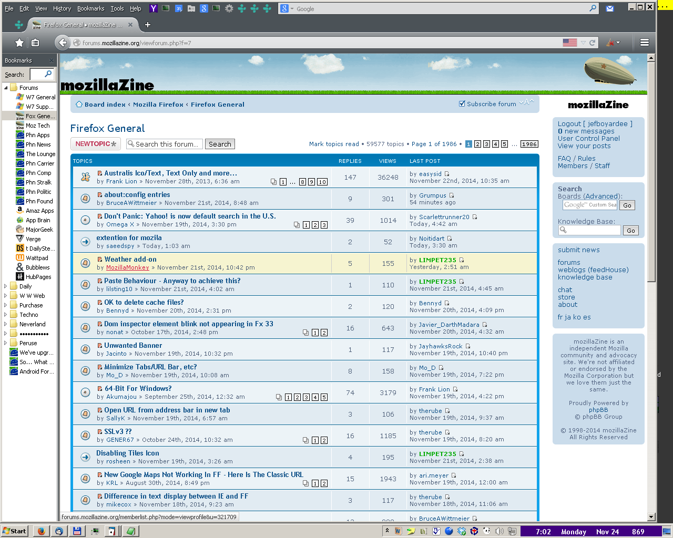Expand the Daily bookmark folder
Viewport: 673px width, 538px height.
(x=6, y=286)
